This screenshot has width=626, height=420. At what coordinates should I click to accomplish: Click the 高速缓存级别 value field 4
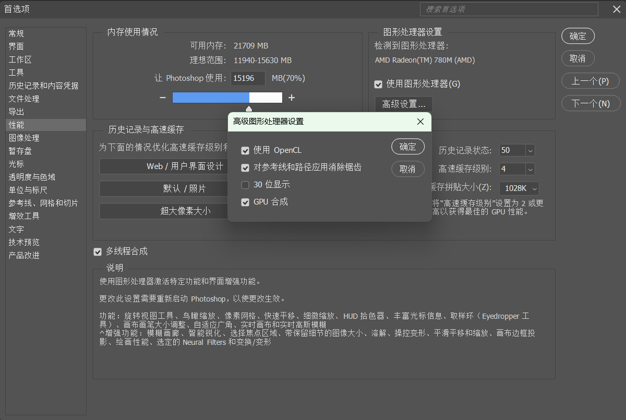[512, 169]
